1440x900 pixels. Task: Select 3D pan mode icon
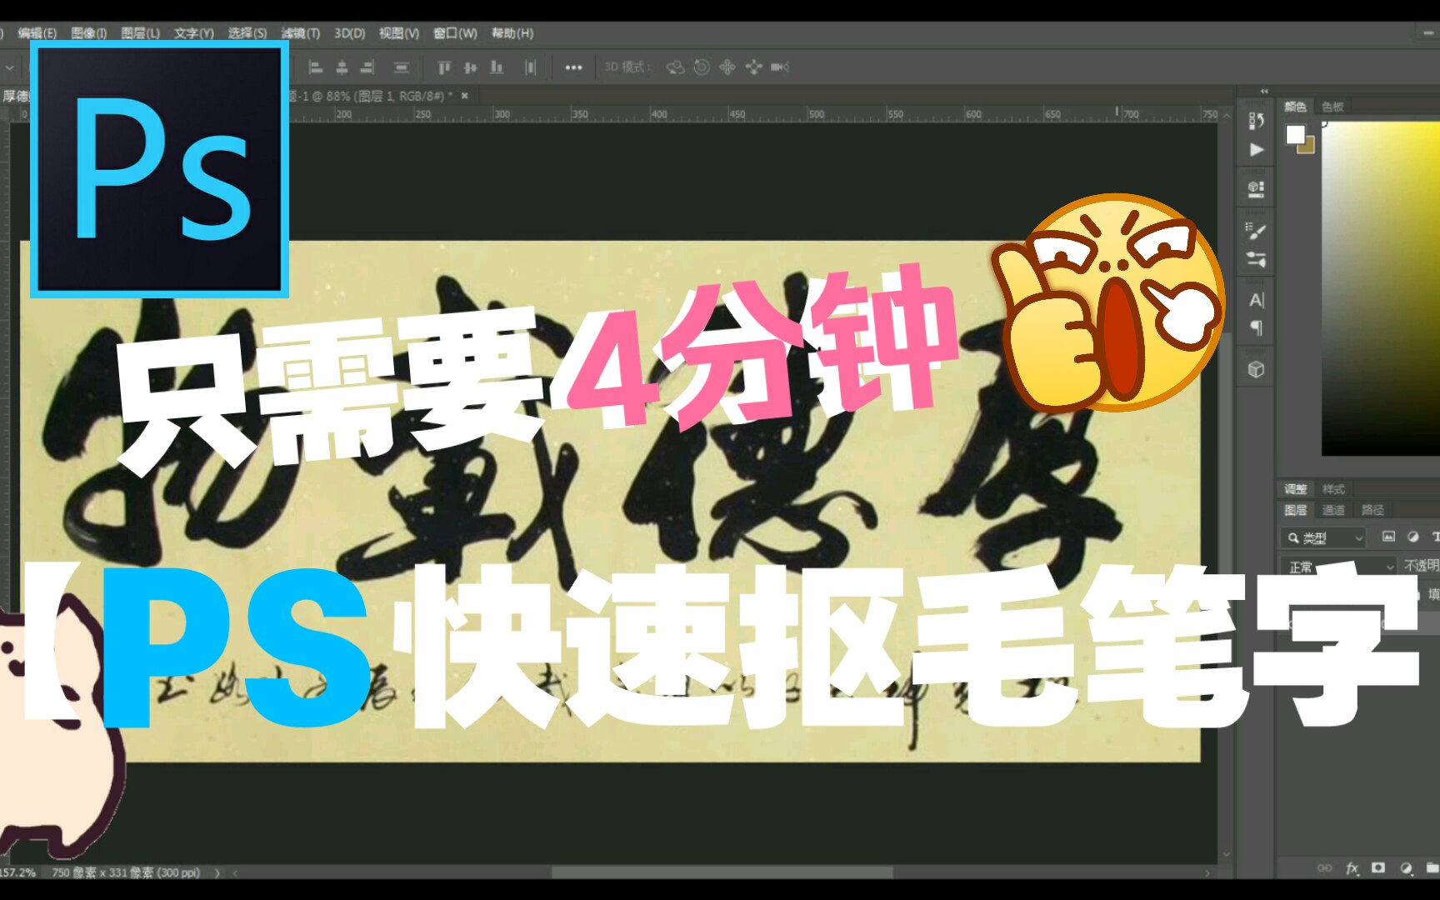coord(727,67)
